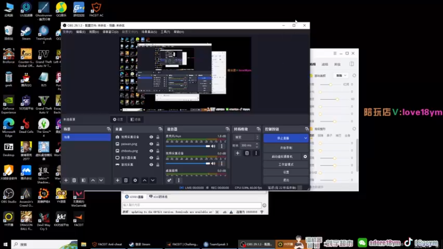Viewport: 443px width, 249px height.
Task: Toggle visibility of the game capture source row
Action: coord(151,164)
